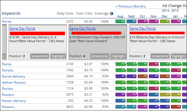Select the olive Dec Ad marker for florist
Viewport: 187px width, 111px height.
click(165, 21)
